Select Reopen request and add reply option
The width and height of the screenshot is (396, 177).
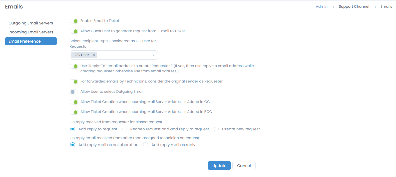(x=124, y=129)
